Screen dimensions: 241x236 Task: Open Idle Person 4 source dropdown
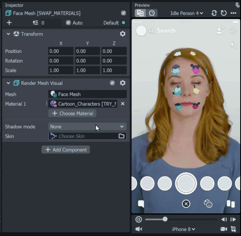(x=187, y=13)
